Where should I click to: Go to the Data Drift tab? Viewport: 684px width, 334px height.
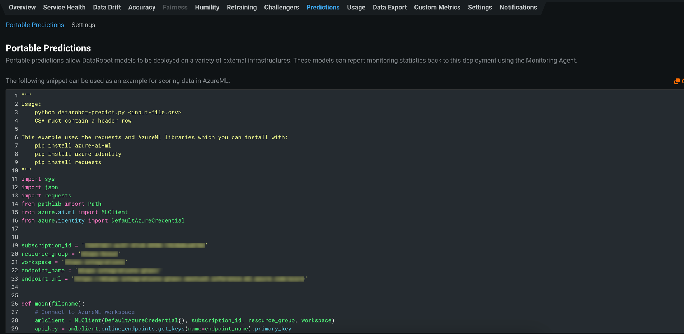pos(107,7)
